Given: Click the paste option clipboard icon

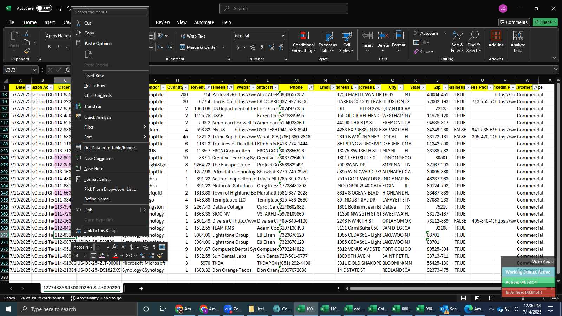Looking at the screenshot, I should point(89,54).
